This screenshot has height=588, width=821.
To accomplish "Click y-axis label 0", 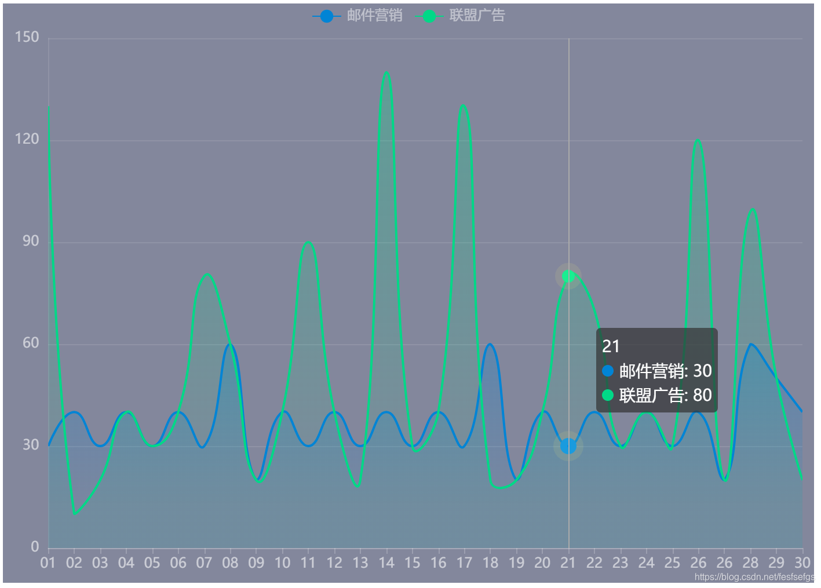I will coord(35,547).
